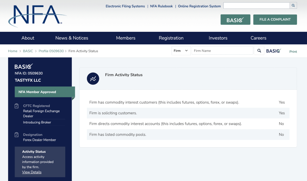Click the Home breadcrumb link
Viewport: 307px width, 181px height.
click(13, 51)
